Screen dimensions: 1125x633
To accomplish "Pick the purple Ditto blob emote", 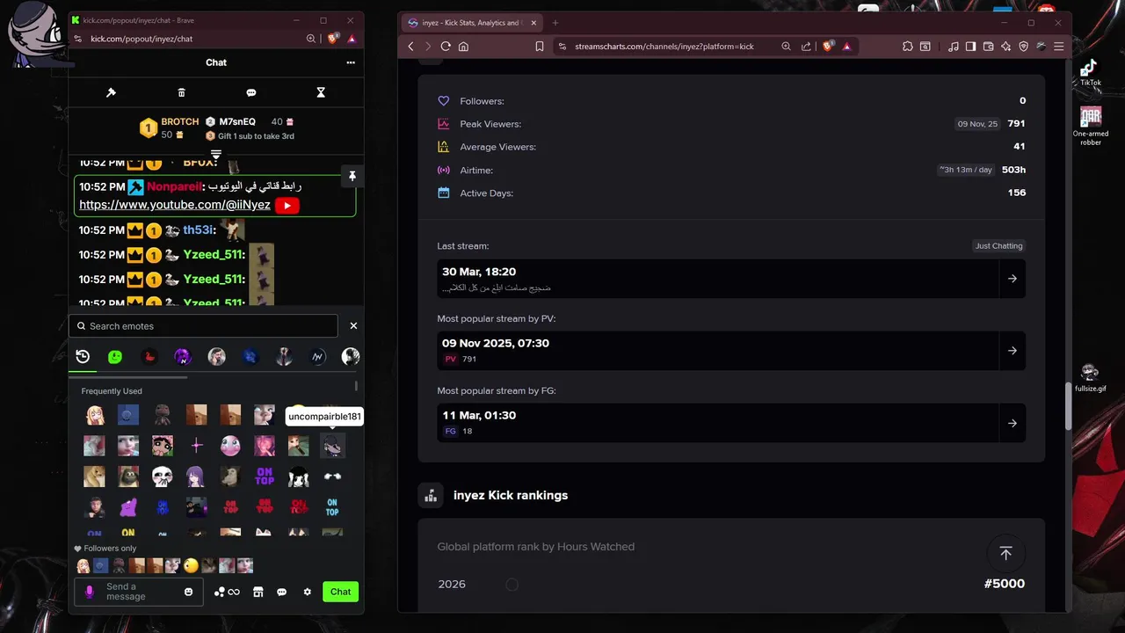I will pos(128,507).
